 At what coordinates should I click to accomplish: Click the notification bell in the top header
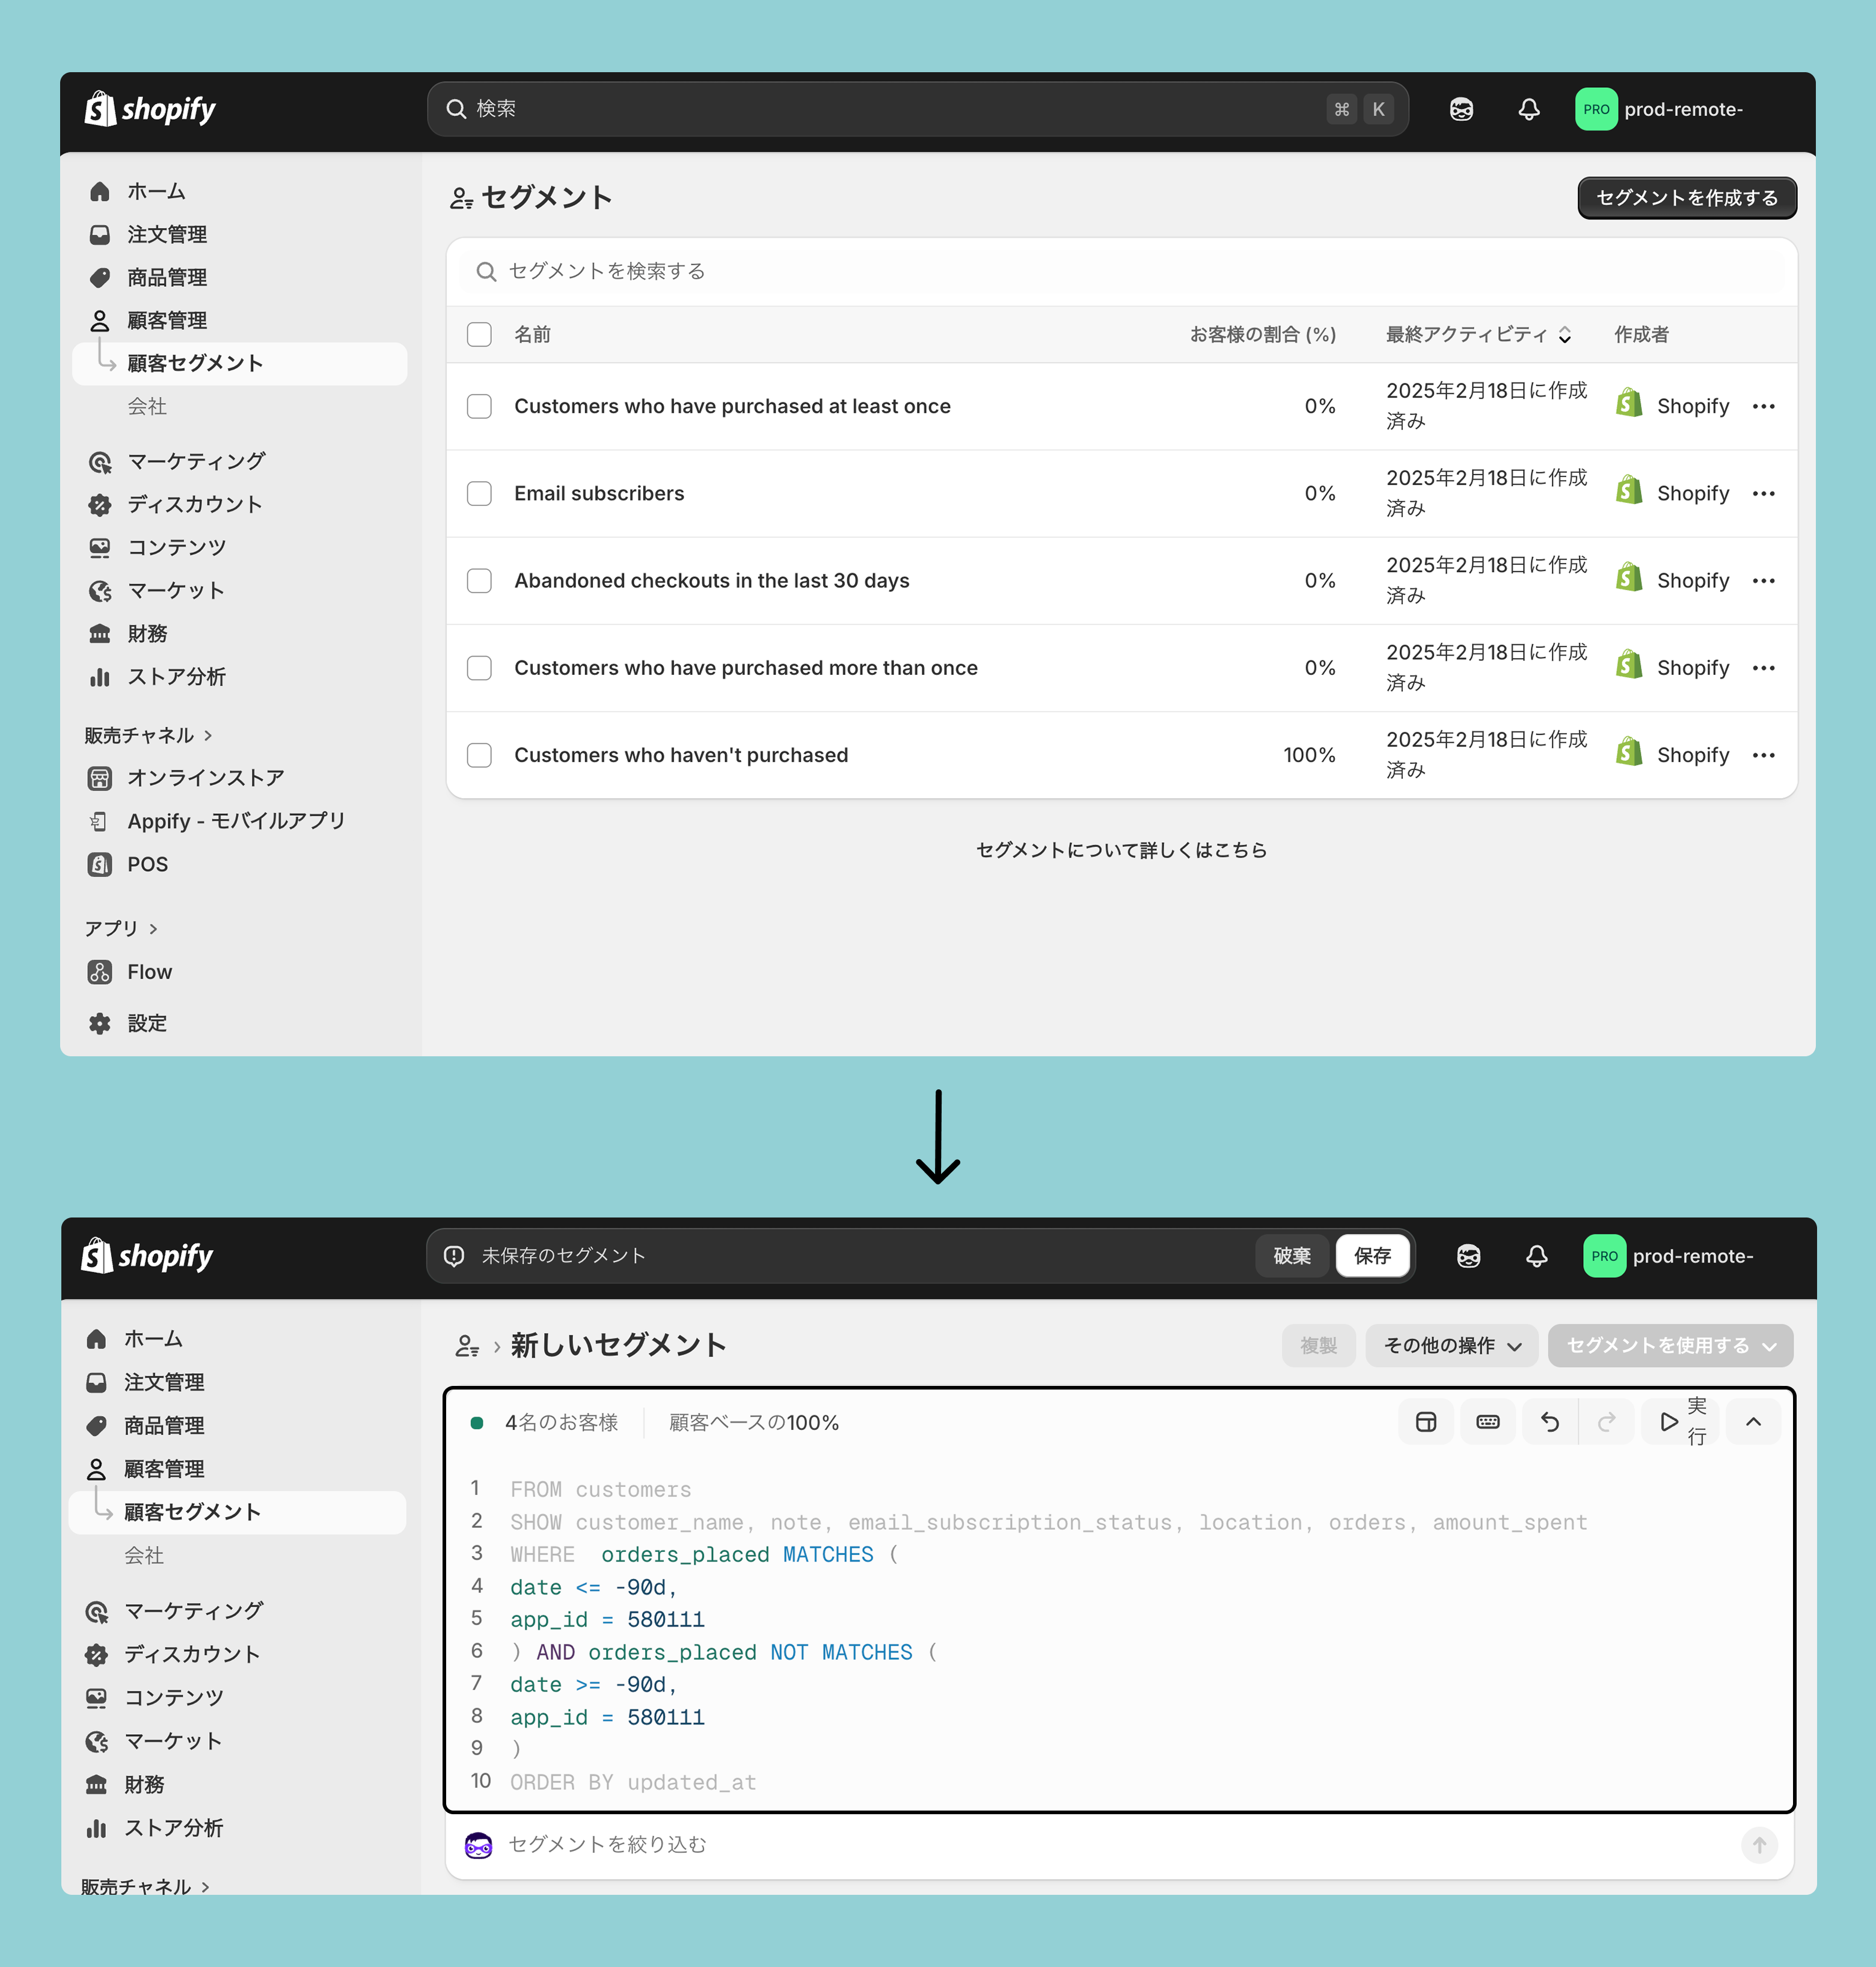coord(1528,109)
